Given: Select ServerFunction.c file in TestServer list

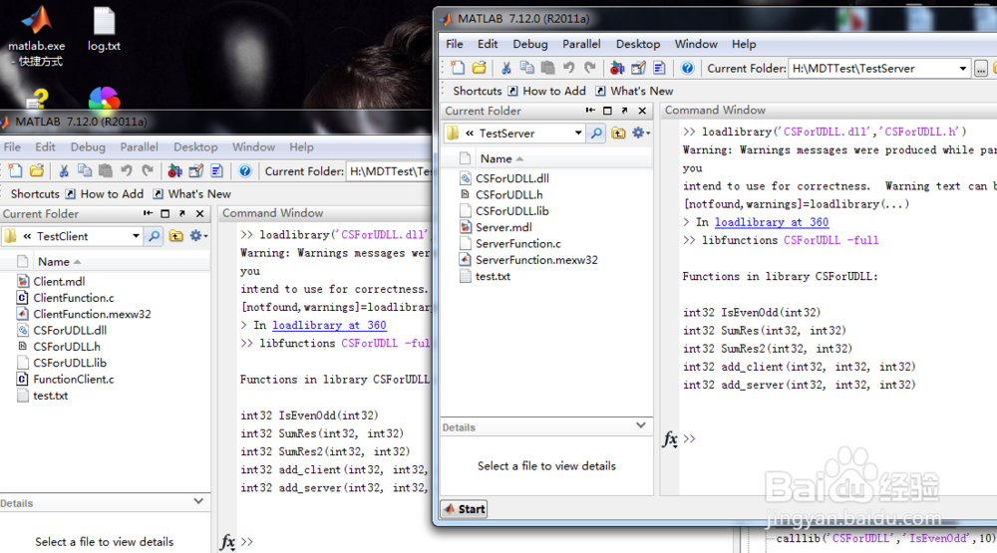Looking at the screenshot, I should tap(517, 243).
